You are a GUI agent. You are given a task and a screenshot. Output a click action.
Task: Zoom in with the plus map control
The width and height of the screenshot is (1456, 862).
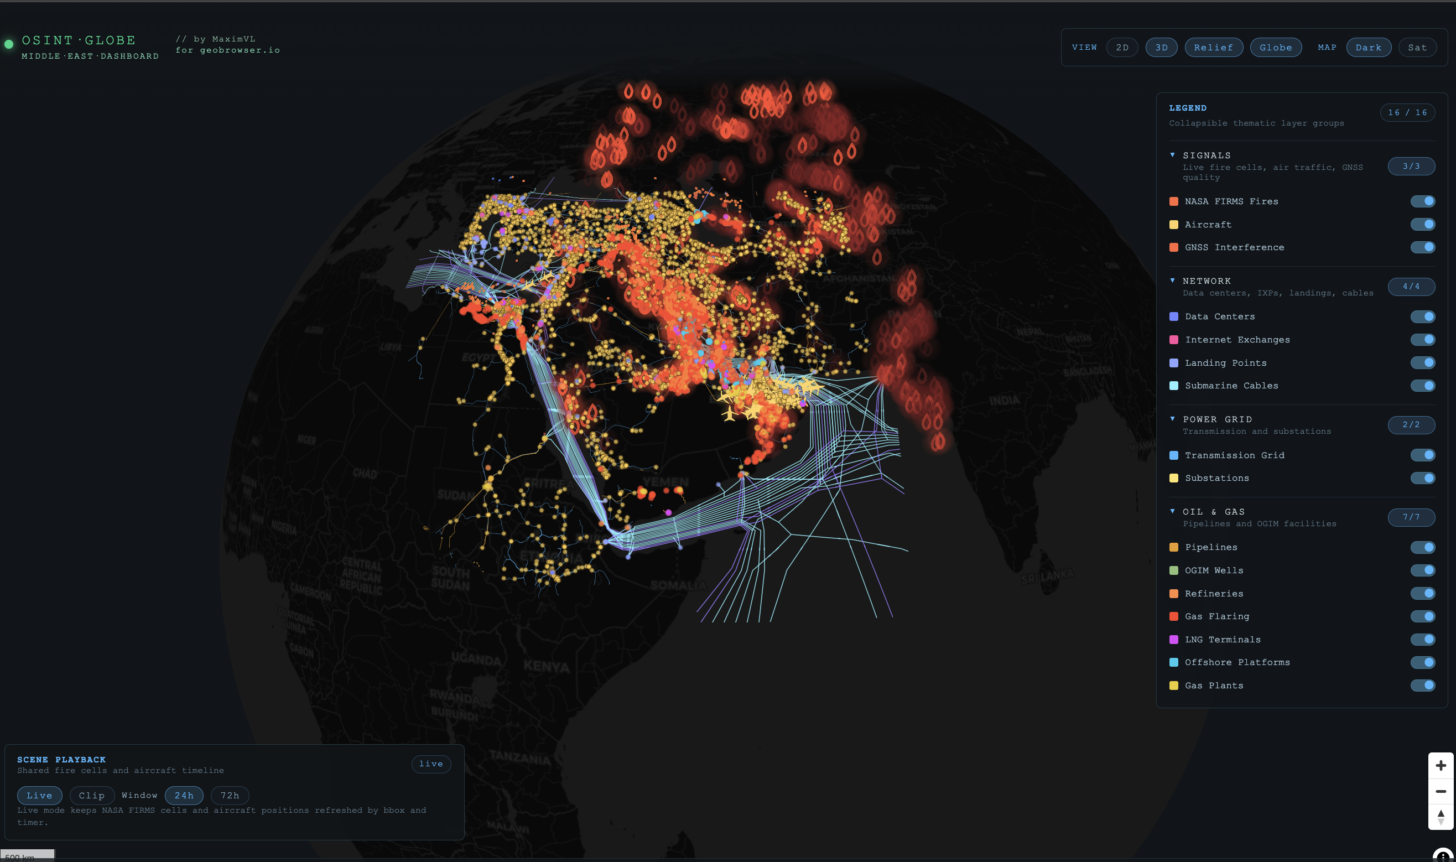(x=1441, y=766)
